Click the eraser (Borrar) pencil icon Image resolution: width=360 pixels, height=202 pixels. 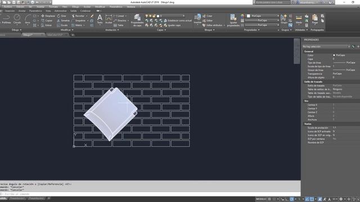click(92, 16)
